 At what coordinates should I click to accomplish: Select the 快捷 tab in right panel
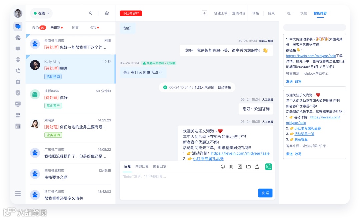point(304,13)
